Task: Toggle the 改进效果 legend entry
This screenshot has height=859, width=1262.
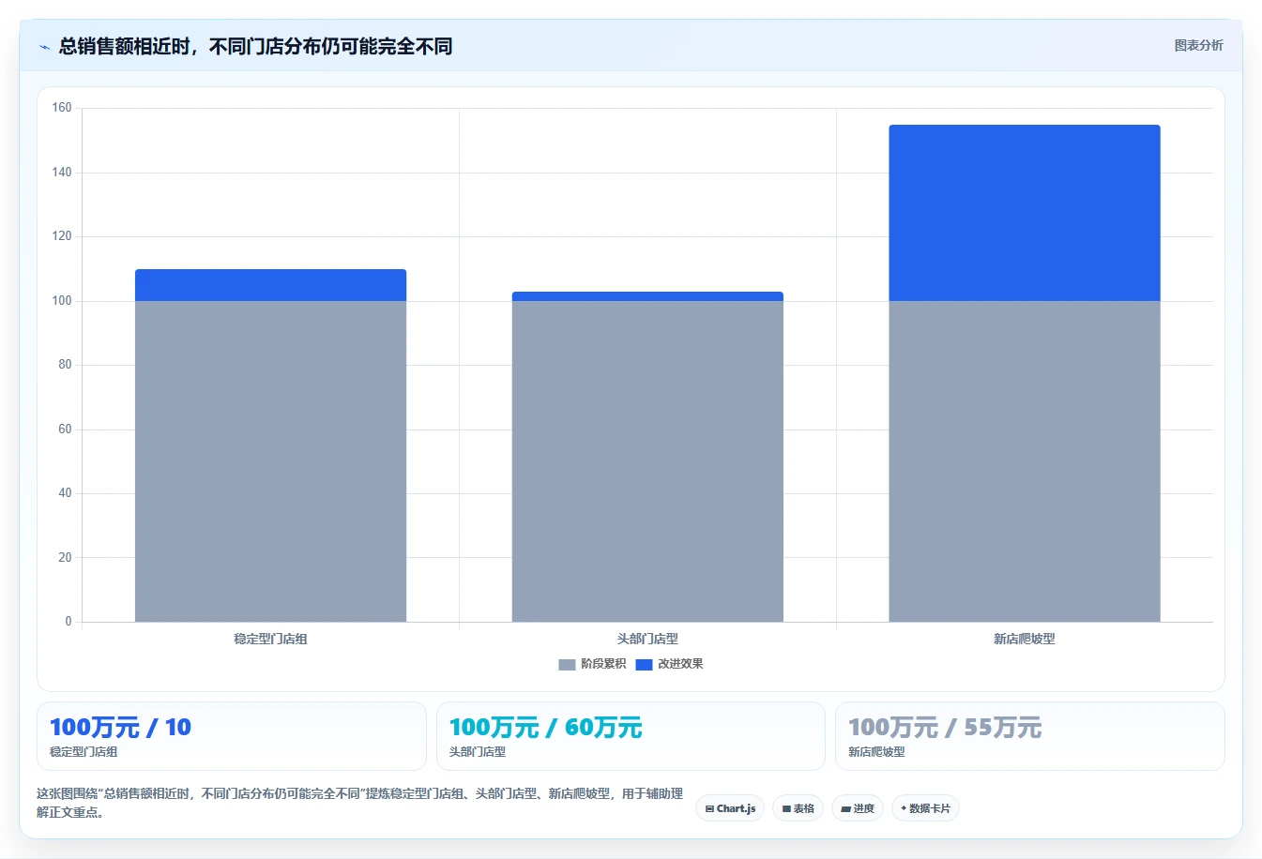Action: (669, 664)
